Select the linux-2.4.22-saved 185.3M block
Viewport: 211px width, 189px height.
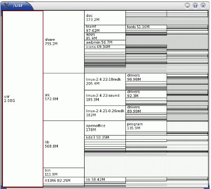click(x=105, y=98)
